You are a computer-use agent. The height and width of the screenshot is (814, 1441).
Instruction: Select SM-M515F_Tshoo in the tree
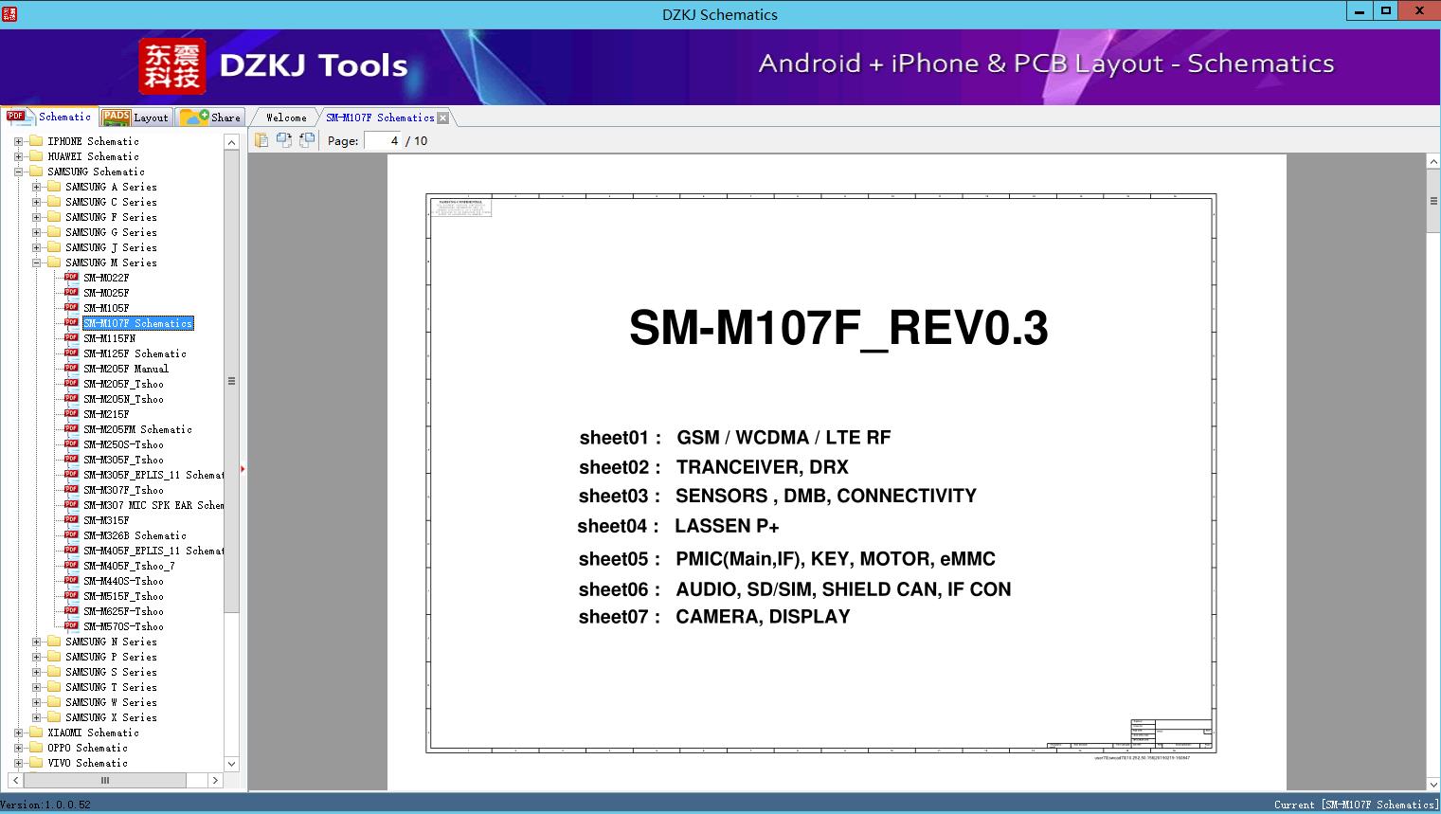pyautogui.click(x=123, y=596)
